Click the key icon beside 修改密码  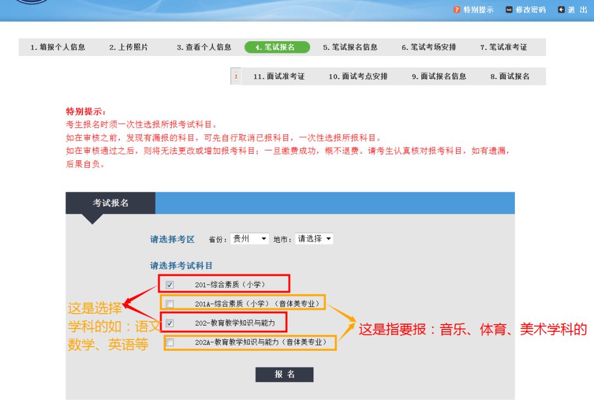[509, 9]
